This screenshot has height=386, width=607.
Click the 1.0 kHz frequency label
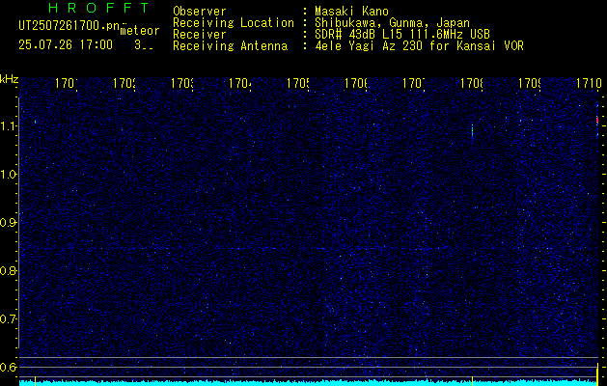click(x=9, y=175)
